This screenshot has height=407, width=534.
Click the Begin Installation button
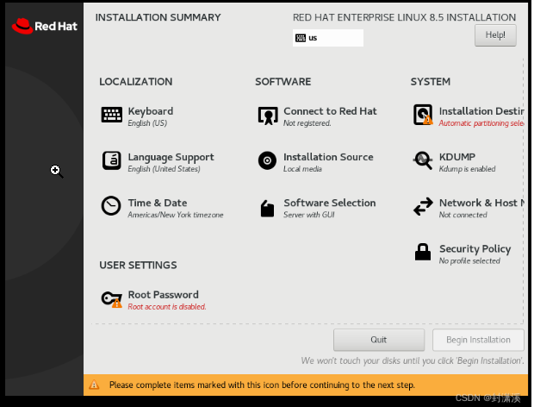click(x=478, y=339)
